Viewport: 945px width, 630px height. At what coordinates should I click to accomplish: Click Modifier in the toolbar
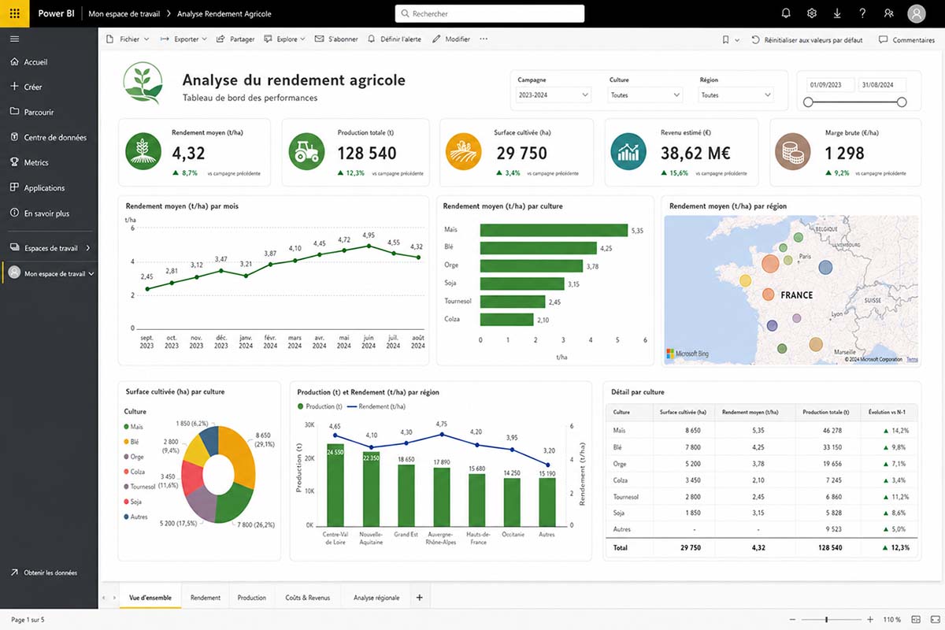click(x=451, y=39)
